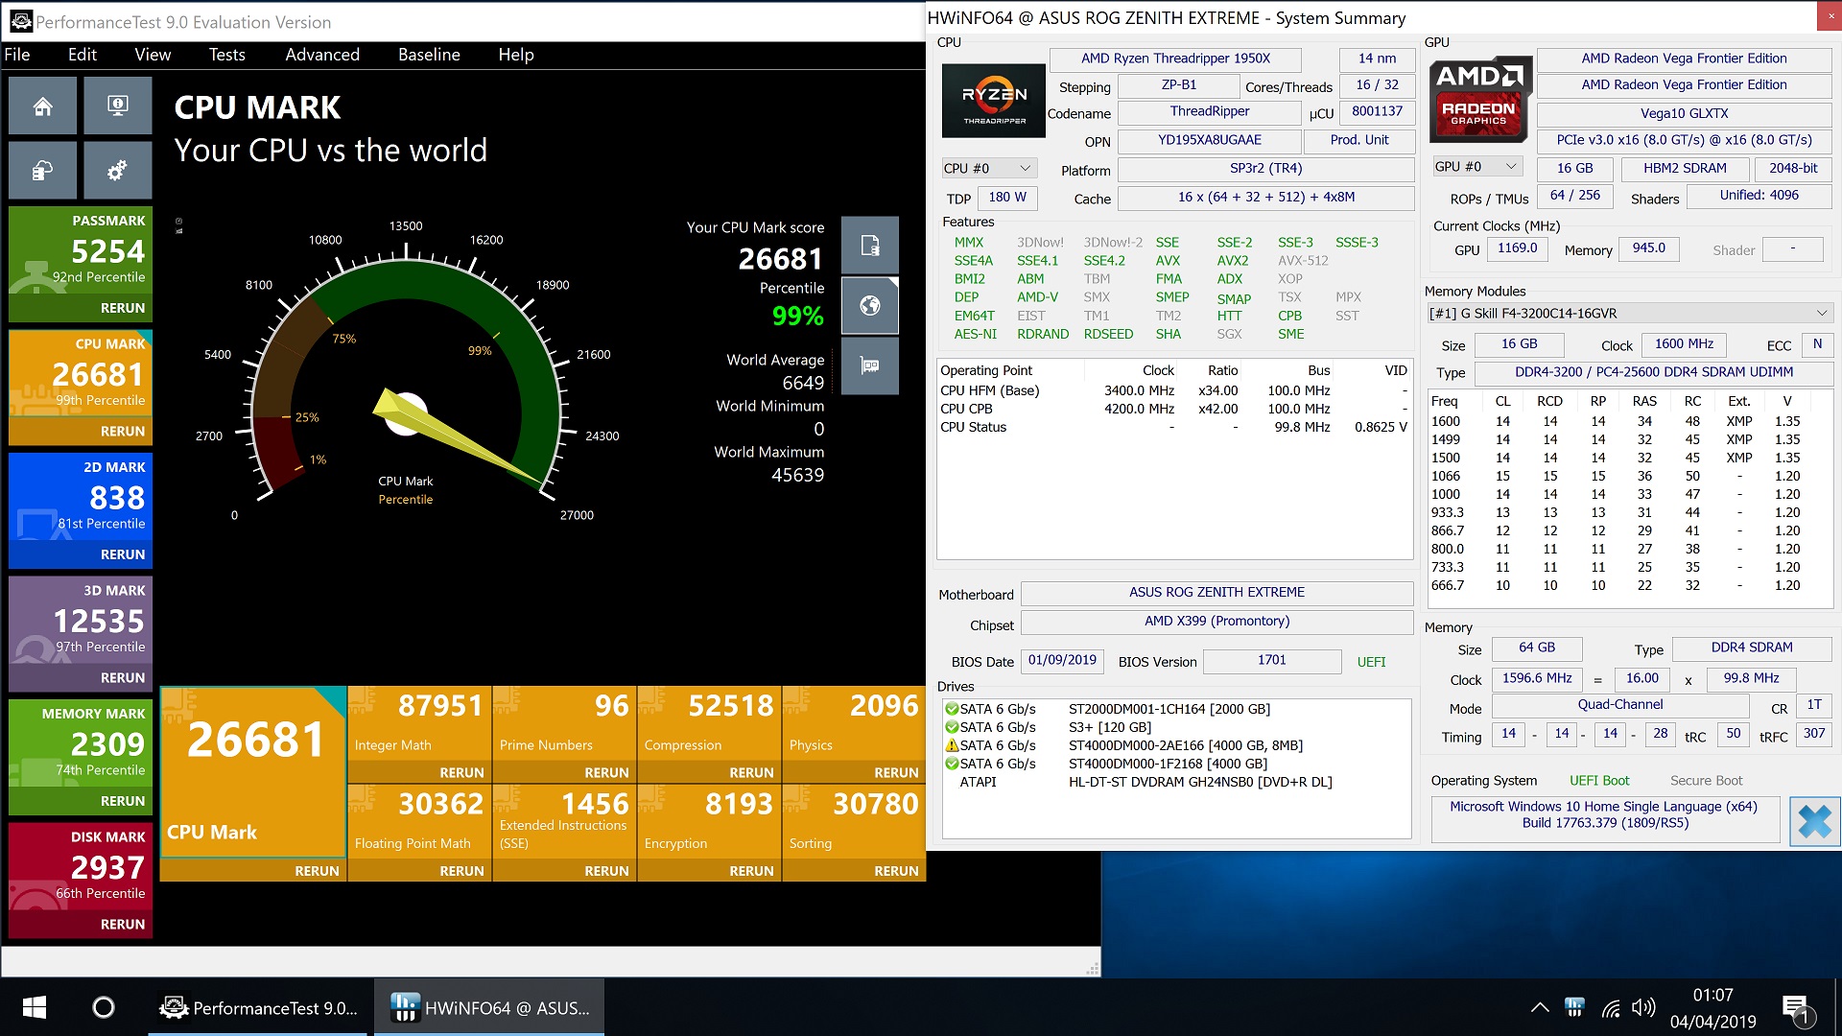Click the AMD Ryzen Threadripper 1950X field

(1175, 59)
